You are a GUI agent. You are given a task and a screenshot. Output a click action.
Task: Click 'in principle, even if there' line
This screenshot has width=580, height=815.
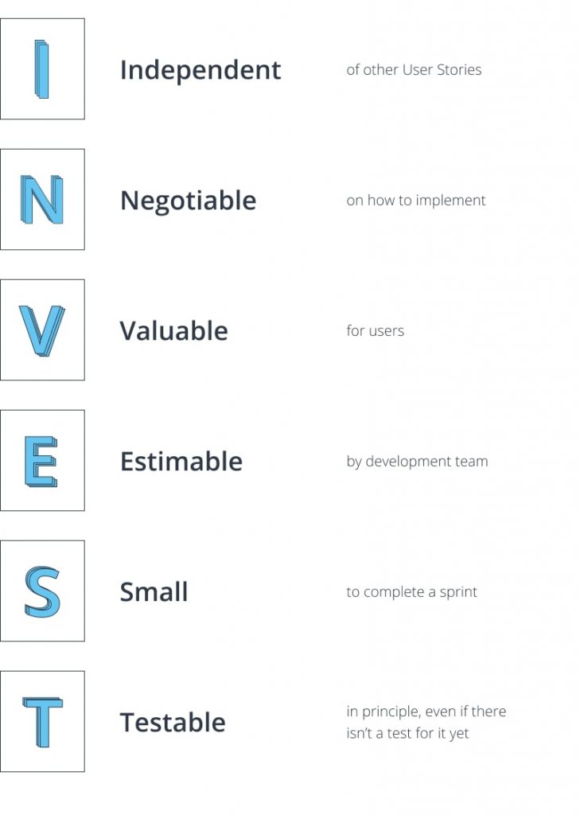pos(426,712)
